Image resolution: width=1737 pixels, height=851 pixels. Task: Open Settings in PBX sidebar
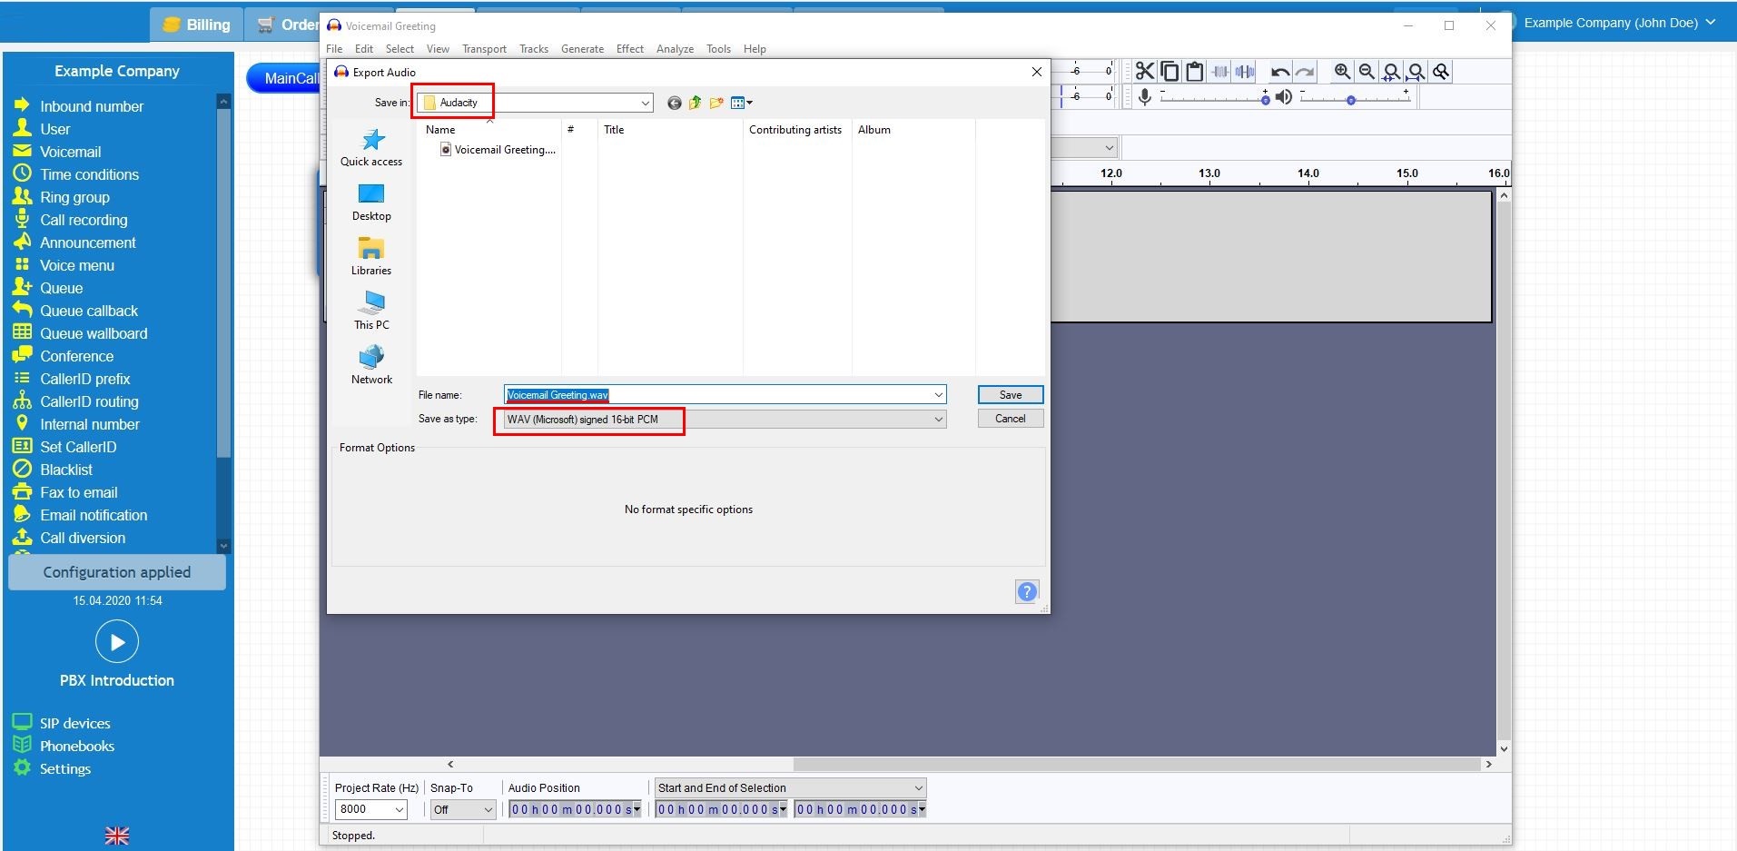[x=64, y=768]
